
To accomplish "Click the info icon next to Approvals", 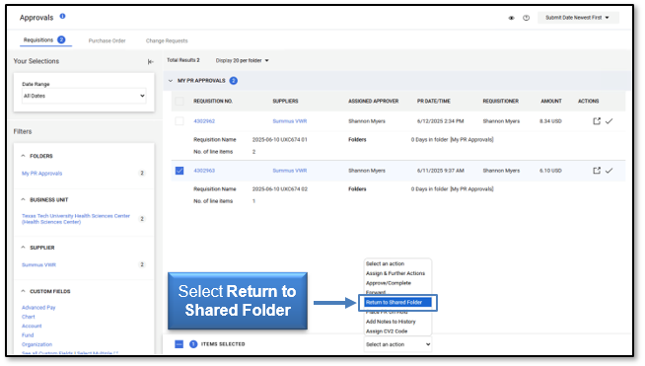I will (62, 16).
